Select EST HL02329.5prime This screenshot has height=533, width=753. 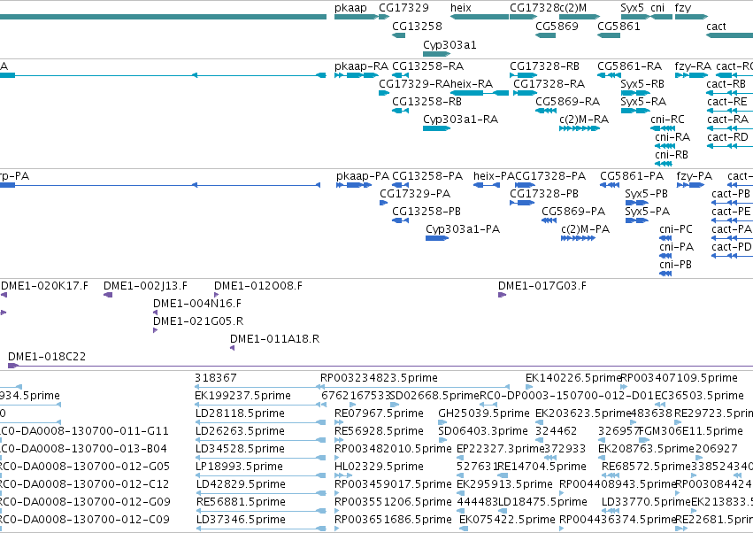(379, 467)
